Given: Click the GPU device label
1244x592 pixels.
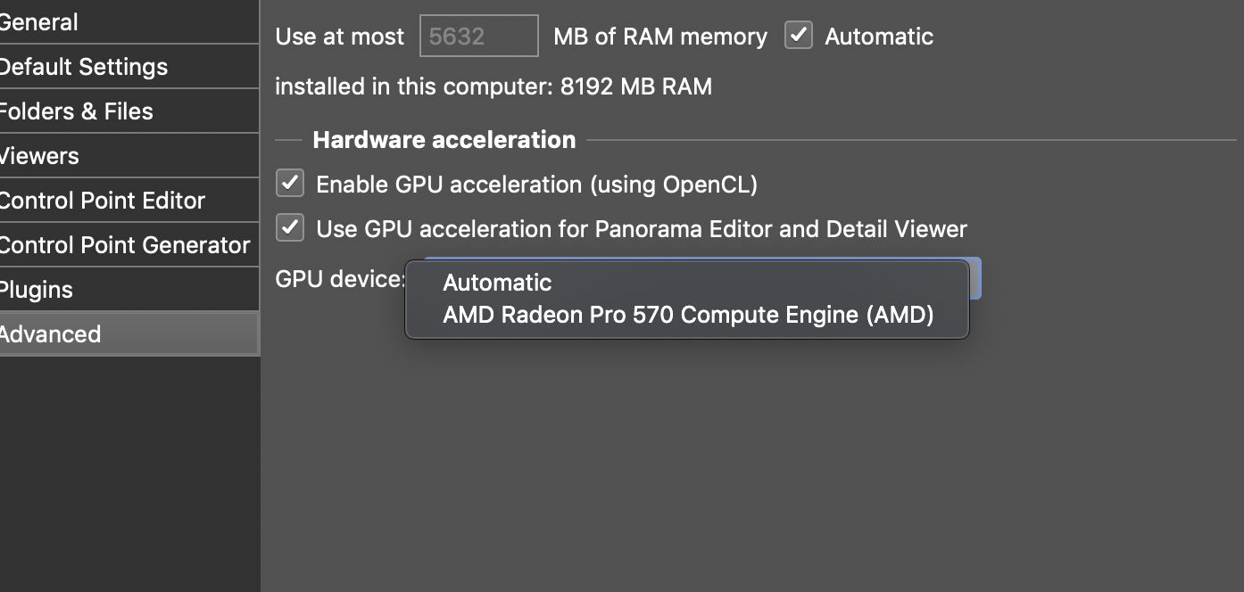Looking at the screenshot, I should [x=339, y=279].
